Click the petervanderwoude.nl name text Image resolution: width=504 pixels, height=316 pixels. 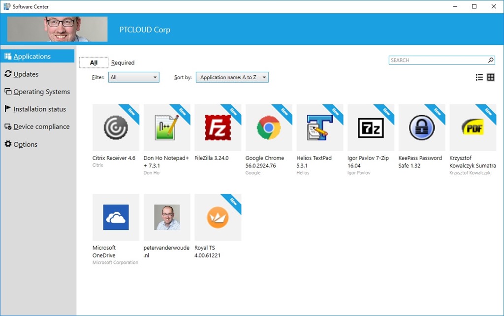(166, 252)
